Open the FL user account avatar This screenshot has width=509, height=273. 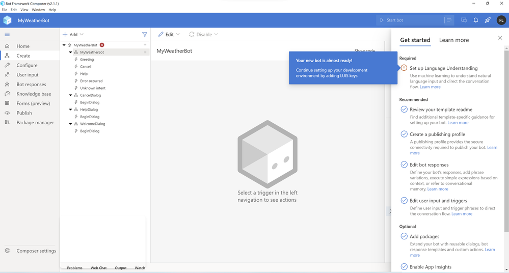(x=501, y=20)
